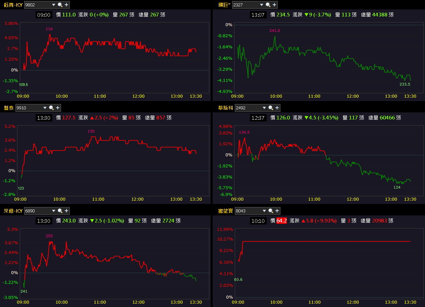Click the plus icon beside code 9802
Viewport: 425px width, 307px height.
66,5
